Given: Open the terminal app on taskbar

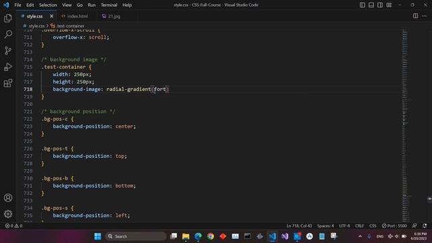Looking at the screenshot, I should click(x=248, y=236).
